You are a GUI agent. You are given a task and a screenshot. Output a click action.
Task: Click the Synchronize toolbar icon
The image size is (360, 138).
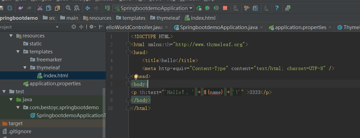coord(10,8)
